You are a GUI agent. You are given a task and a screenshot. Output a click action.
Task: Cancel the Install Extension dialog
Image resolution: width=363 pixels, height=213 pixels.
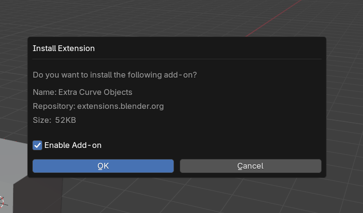[x=250, y=166]
